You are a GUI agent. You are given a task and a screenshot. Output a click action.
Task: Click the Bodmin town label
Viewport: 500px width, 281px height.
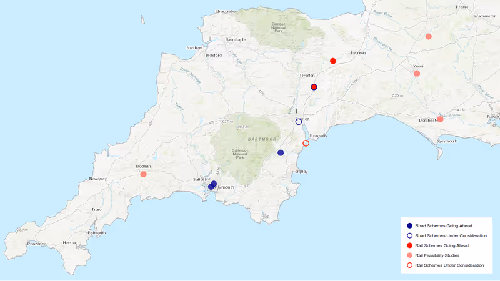143,167
